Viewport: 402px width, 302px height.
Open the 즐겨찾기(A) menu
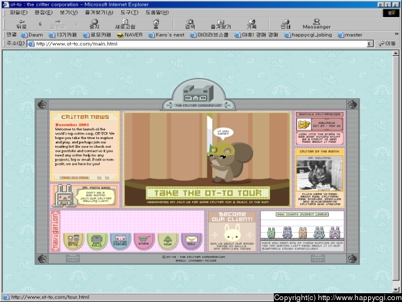pos(99,13)
